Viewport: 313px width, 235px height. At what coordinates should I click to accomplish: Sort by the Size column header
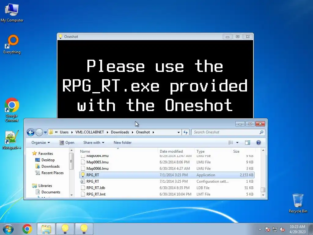click(x=243, y=151)
